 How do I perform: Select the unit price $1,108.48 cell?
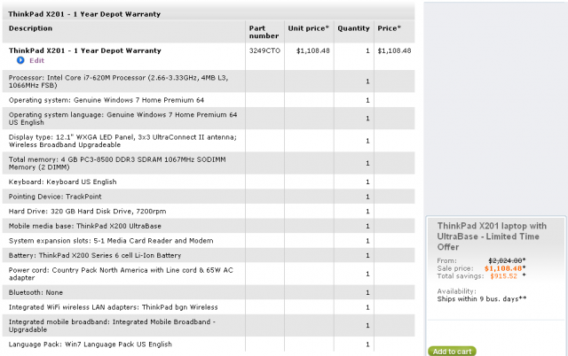coord(313,51)
